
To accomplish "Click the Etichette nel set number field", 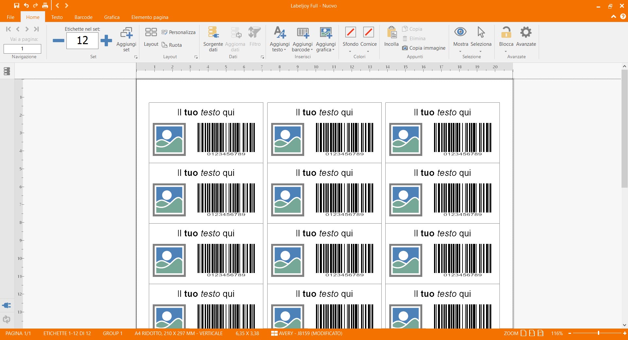I will pos(82,41).
